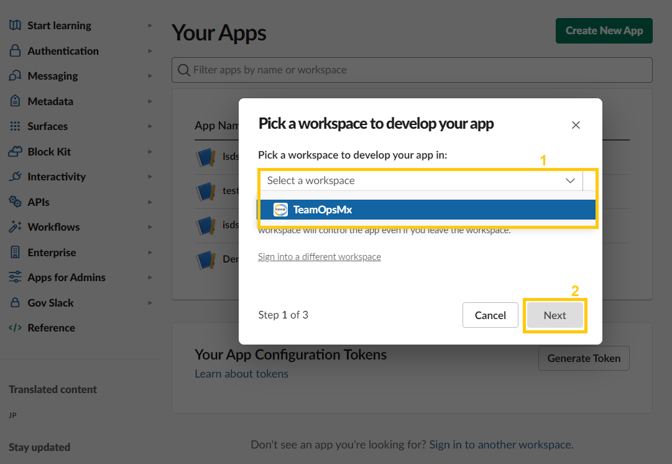The image size is (672, 464).
Task: Cancel the workspace picker dialog
Action: pos(490,315)
